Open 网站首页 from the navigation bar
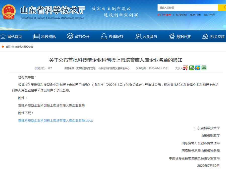This screenshot has width=226, height=170. pyautogui.click(x=11, y=37)
